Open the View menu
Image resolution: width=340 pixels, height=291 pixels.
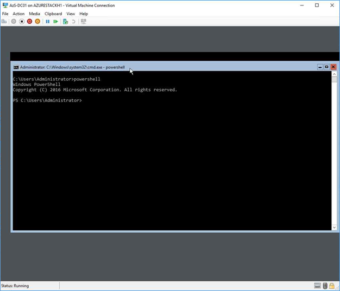point(71,14)
